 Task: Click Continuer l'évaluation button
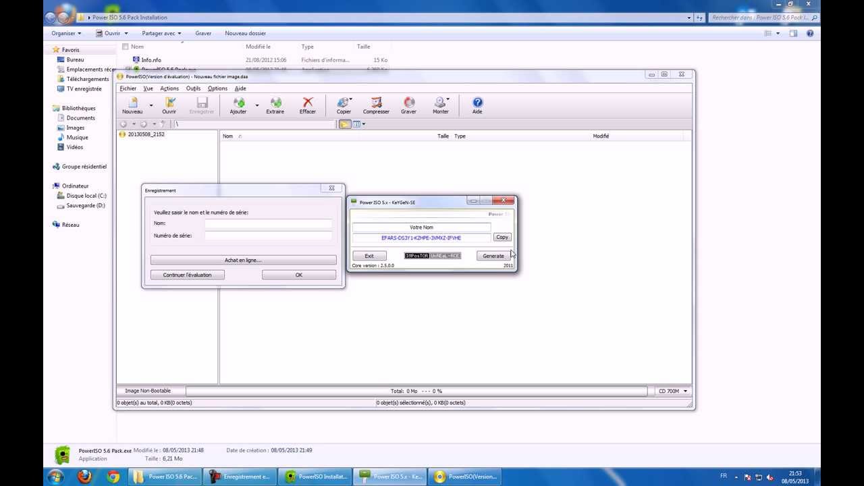pos(187,275)
